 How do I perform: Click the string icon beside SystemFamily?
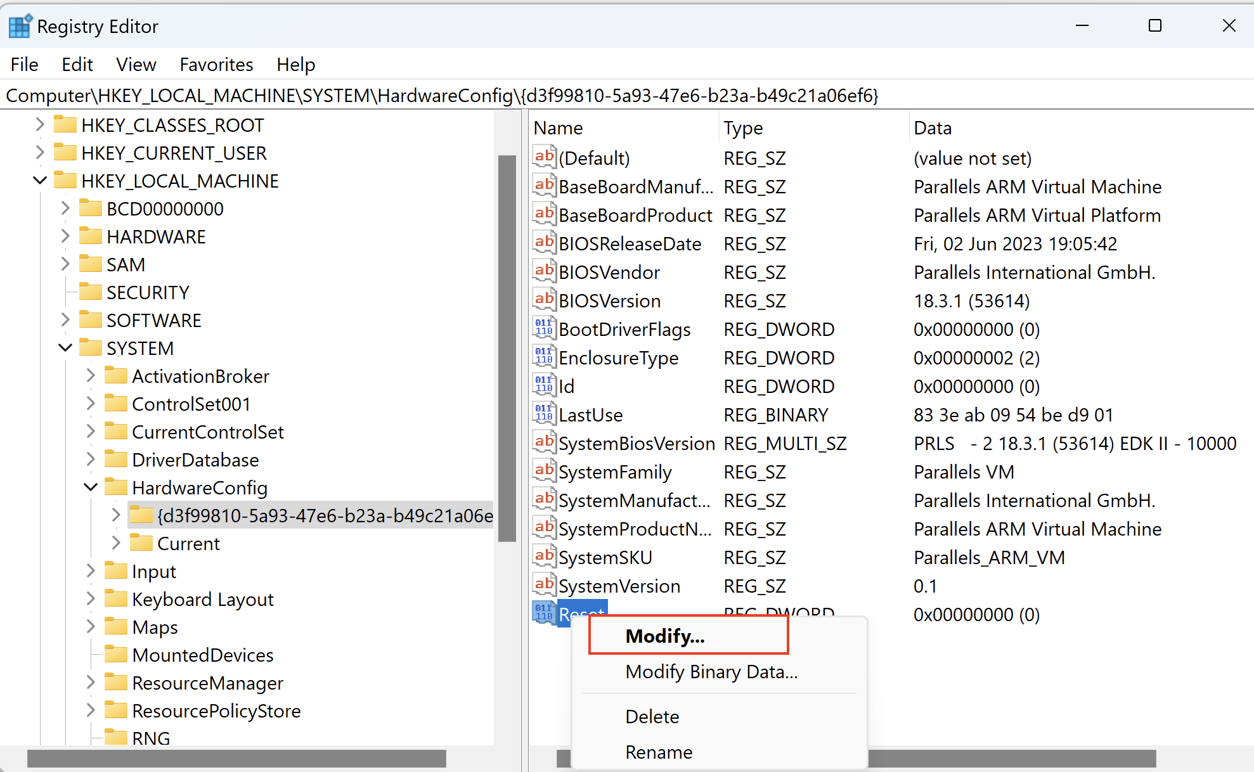543,471
